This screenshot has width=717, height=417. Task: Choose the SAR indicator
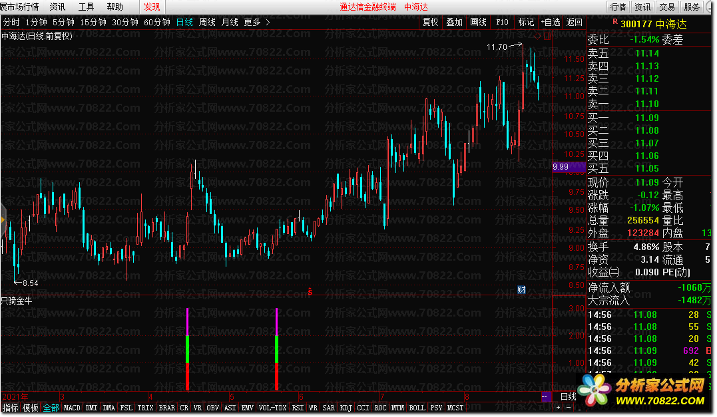[328, 408]
